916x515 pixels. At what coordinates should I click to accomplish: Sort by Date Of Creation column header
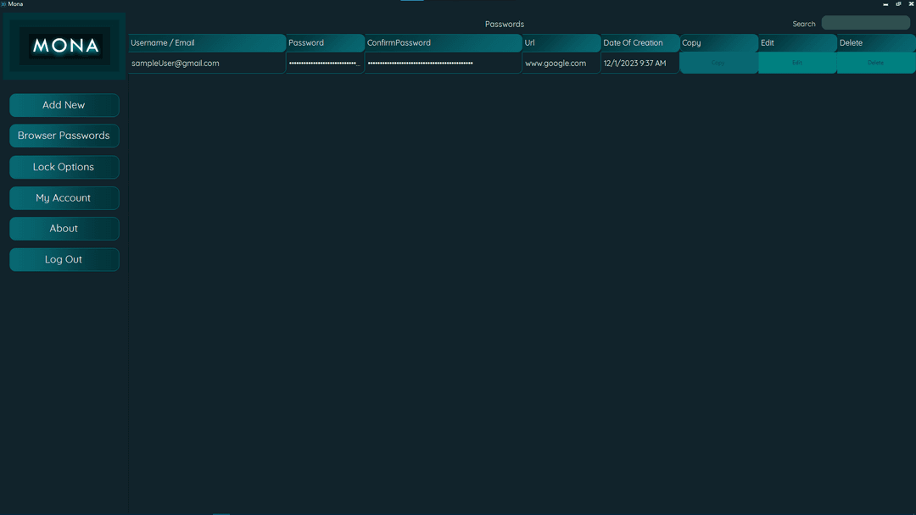(640, 43)
